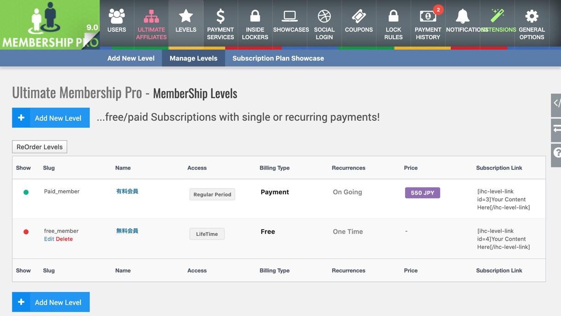This screenshot has height=316, width=561.
Task: Switch to Manage Levels tab
Action: tap(194, 58)
